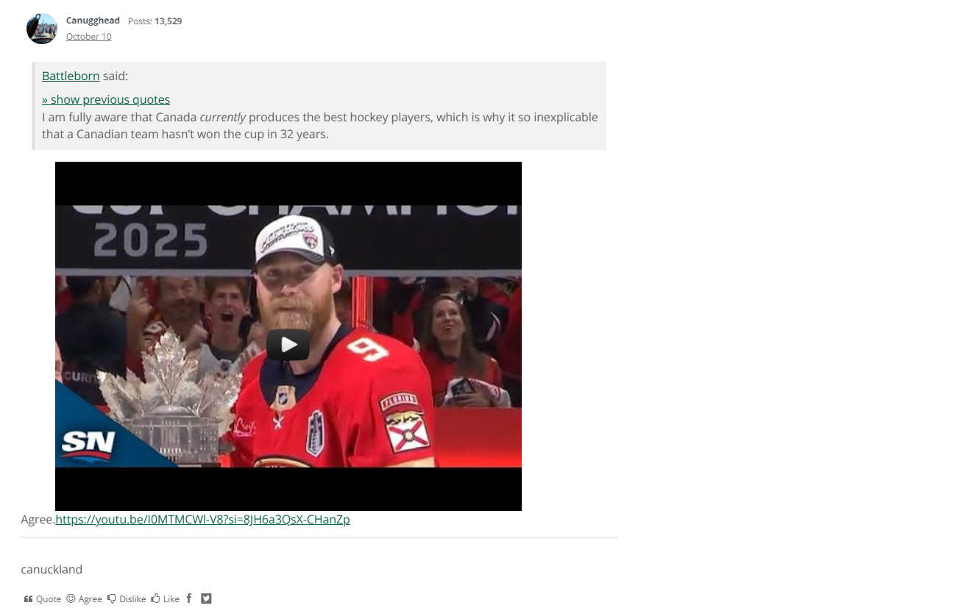
Task: Select the 'Quote' text label
Action: pyautogui.click(x=49, y=599)
